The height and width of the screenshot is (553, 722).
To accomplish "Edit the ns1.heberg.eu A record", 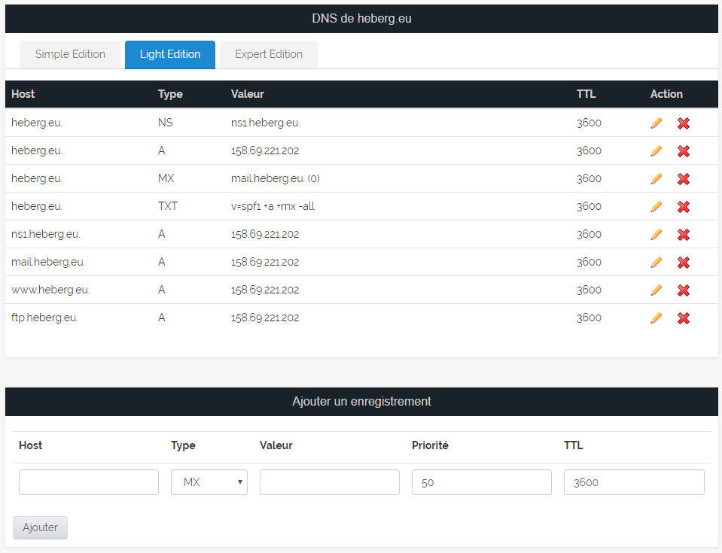I will pyautogui.click(x=656, y=235).
